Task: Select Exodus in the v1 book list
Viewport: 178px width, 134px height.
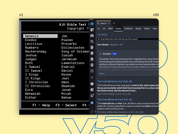Action: point(31,40)
